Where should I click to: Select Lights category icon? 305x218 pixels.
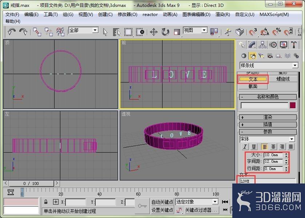tap(261, 56)
